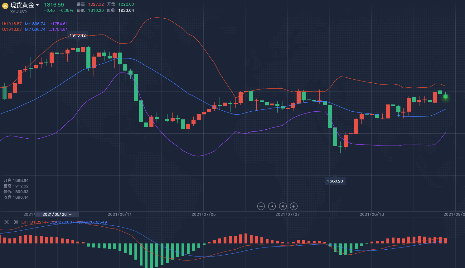Zoom in the chart with plus button

[x=294, y=206]
